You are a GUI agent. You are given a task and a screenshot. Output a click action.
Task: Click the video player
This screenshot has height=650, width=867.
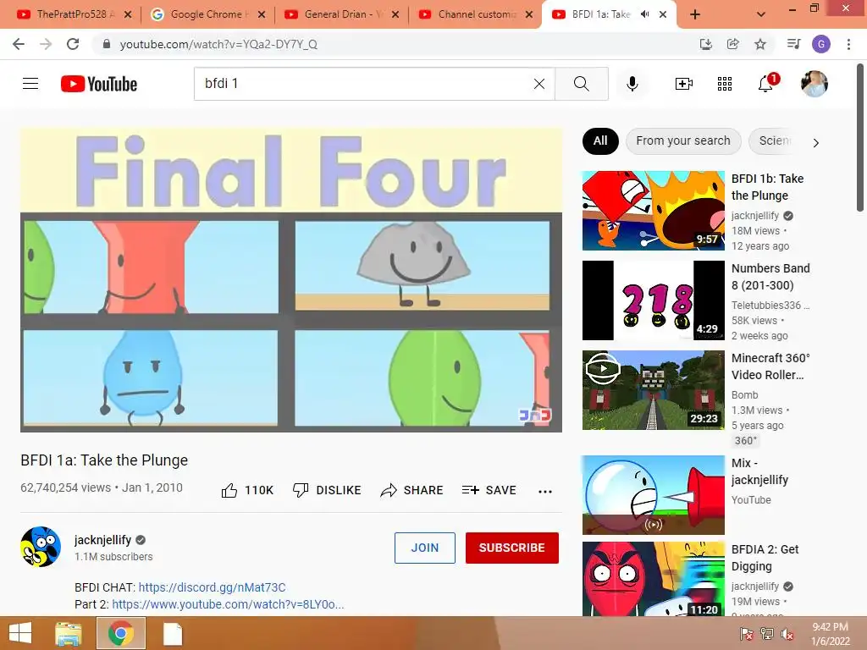tap(291, 280)
